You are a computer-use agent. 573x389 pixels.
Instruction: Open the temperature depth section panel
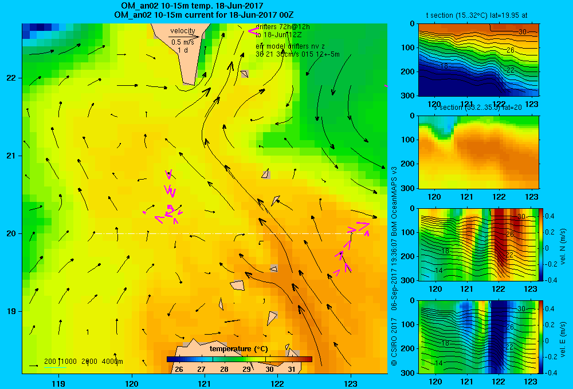478,60
